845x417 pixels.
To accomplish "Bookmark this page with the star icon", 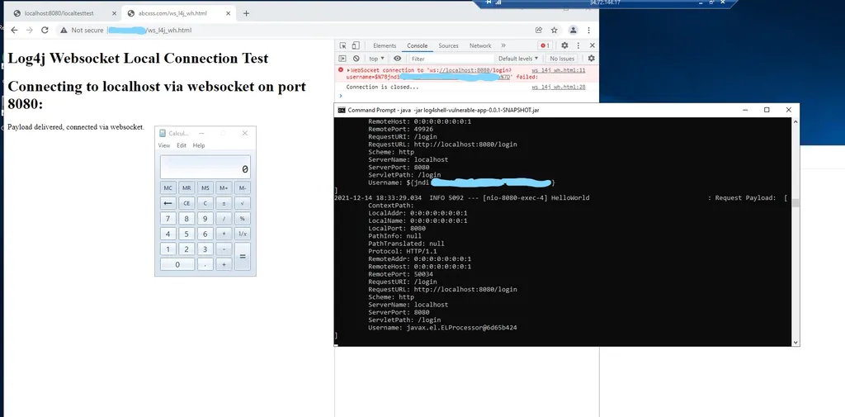I will click(x=553, y=30).
